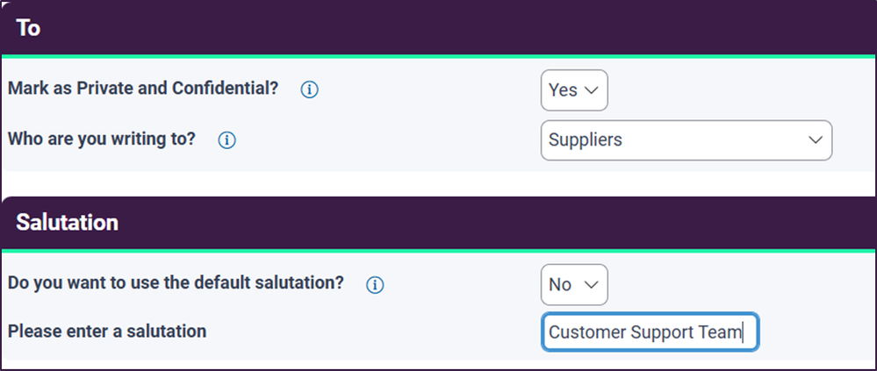Click info icon beside Private and Confidential question
The width and height of the screenshot is (877, 371).
pyautogui.click(x=309, y=90)
